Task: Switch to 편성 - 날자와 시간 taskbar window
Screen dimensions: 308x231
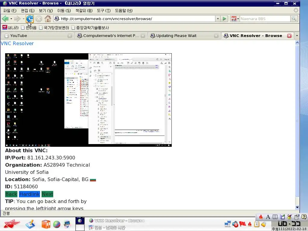Action: (x=107, y=228)
